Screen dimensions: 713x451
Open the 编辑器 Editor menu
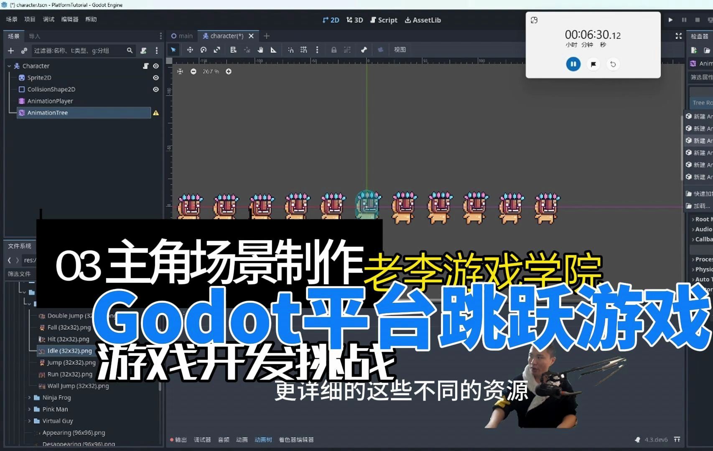point(70,19)
